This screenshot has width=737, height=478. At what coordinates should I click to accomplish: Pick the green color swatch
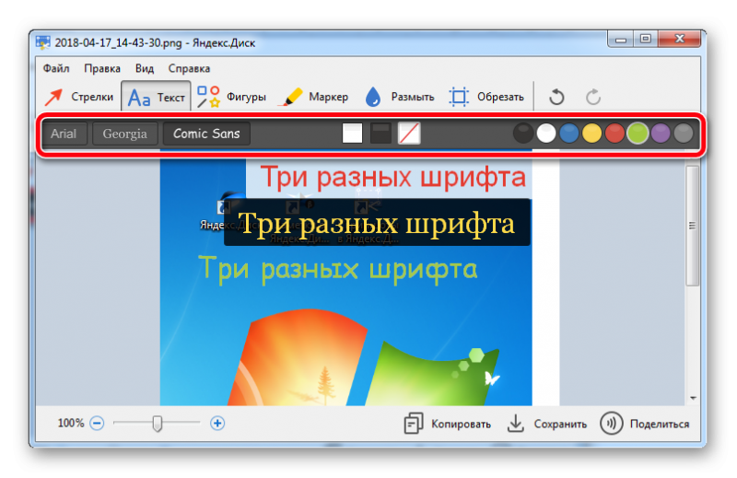(638, 133)
